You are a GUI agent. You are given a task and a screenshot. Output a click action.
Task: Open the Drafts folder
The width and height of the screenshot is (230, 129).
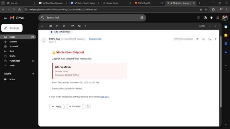pyautogui.click(x=18, y=56)
